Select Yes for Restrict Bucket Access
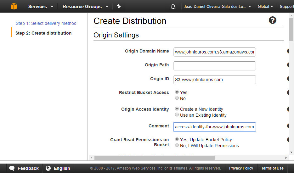Viewport: 294px width, 173px height. 177,92
